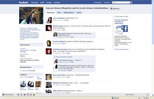154x99 pixels.
Task: Open the calendar events icon in bottom bar
Action: [x=28, y=95]
